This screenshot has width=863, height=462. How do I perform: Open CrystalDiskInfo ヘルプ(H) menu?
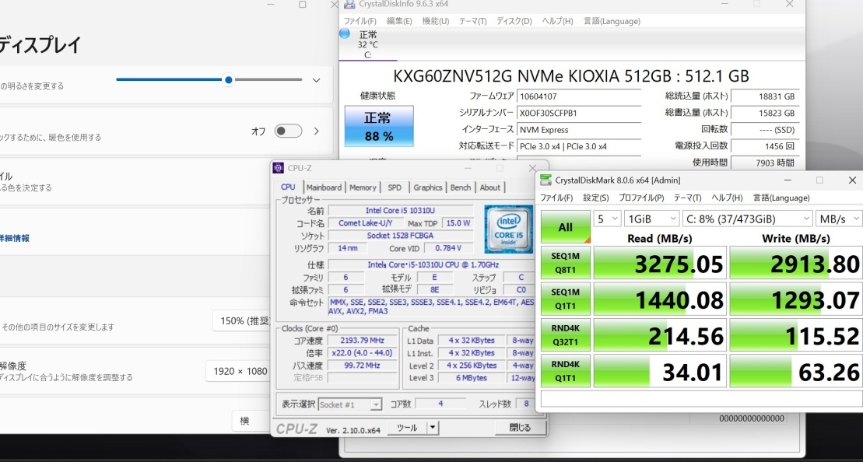[557, 22]
